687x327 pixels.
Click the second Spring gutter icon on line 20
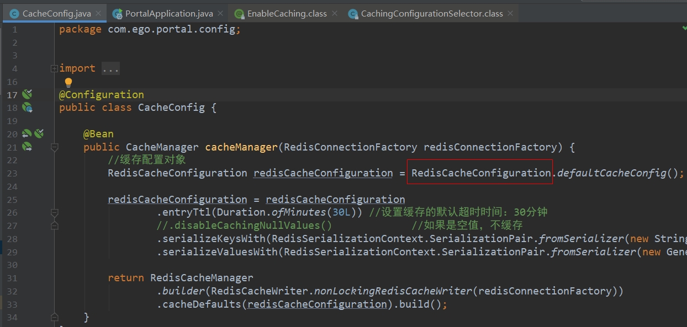click(x=39, y=133)
